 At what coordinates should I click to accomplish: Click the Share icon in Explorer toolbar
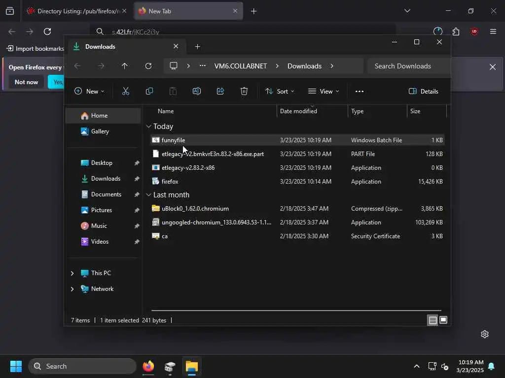pyautogui.click(x=220, y=91)
